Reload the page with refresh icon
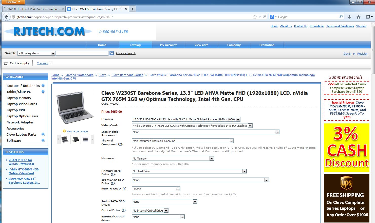The height and width of the screenshot is (223, 375). [264, 17]
